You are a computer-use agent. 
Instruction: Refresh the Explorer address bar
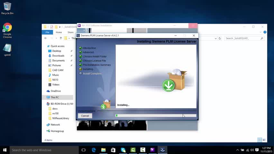(220, 38)
